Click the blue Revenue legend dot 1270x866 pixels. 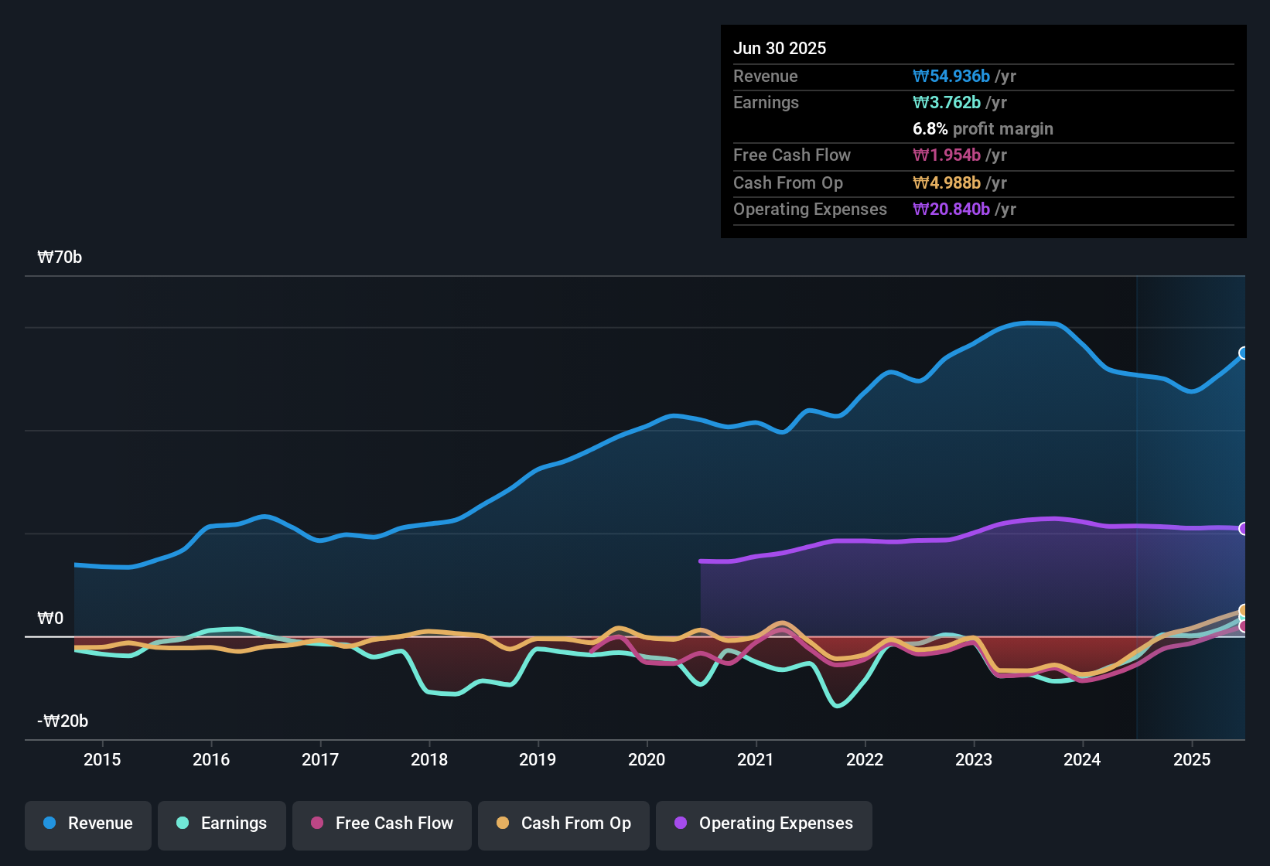point(49,823)
